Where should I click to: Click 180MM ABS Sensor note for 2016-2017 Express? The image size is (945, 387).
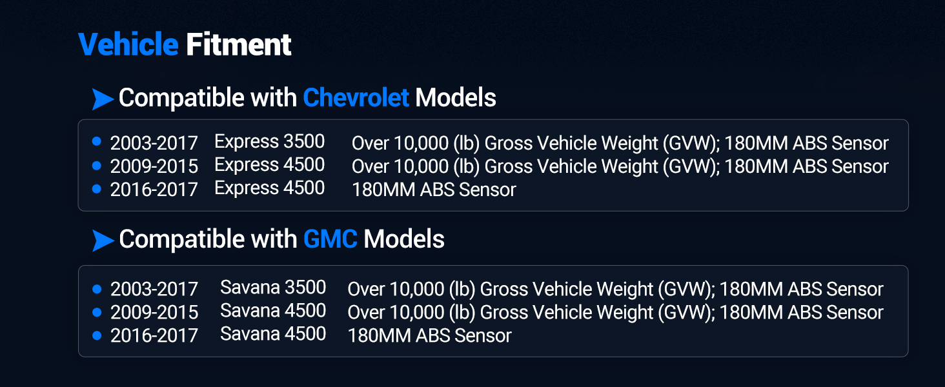point(434,190)
